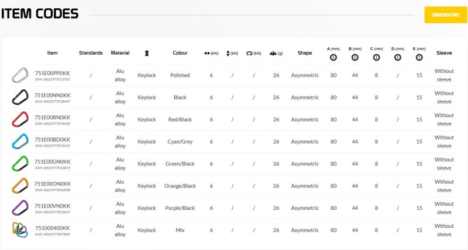This screenshot has width=468, height=250.
Task: Click the Standards column header
Action: (x=91, y=53)
